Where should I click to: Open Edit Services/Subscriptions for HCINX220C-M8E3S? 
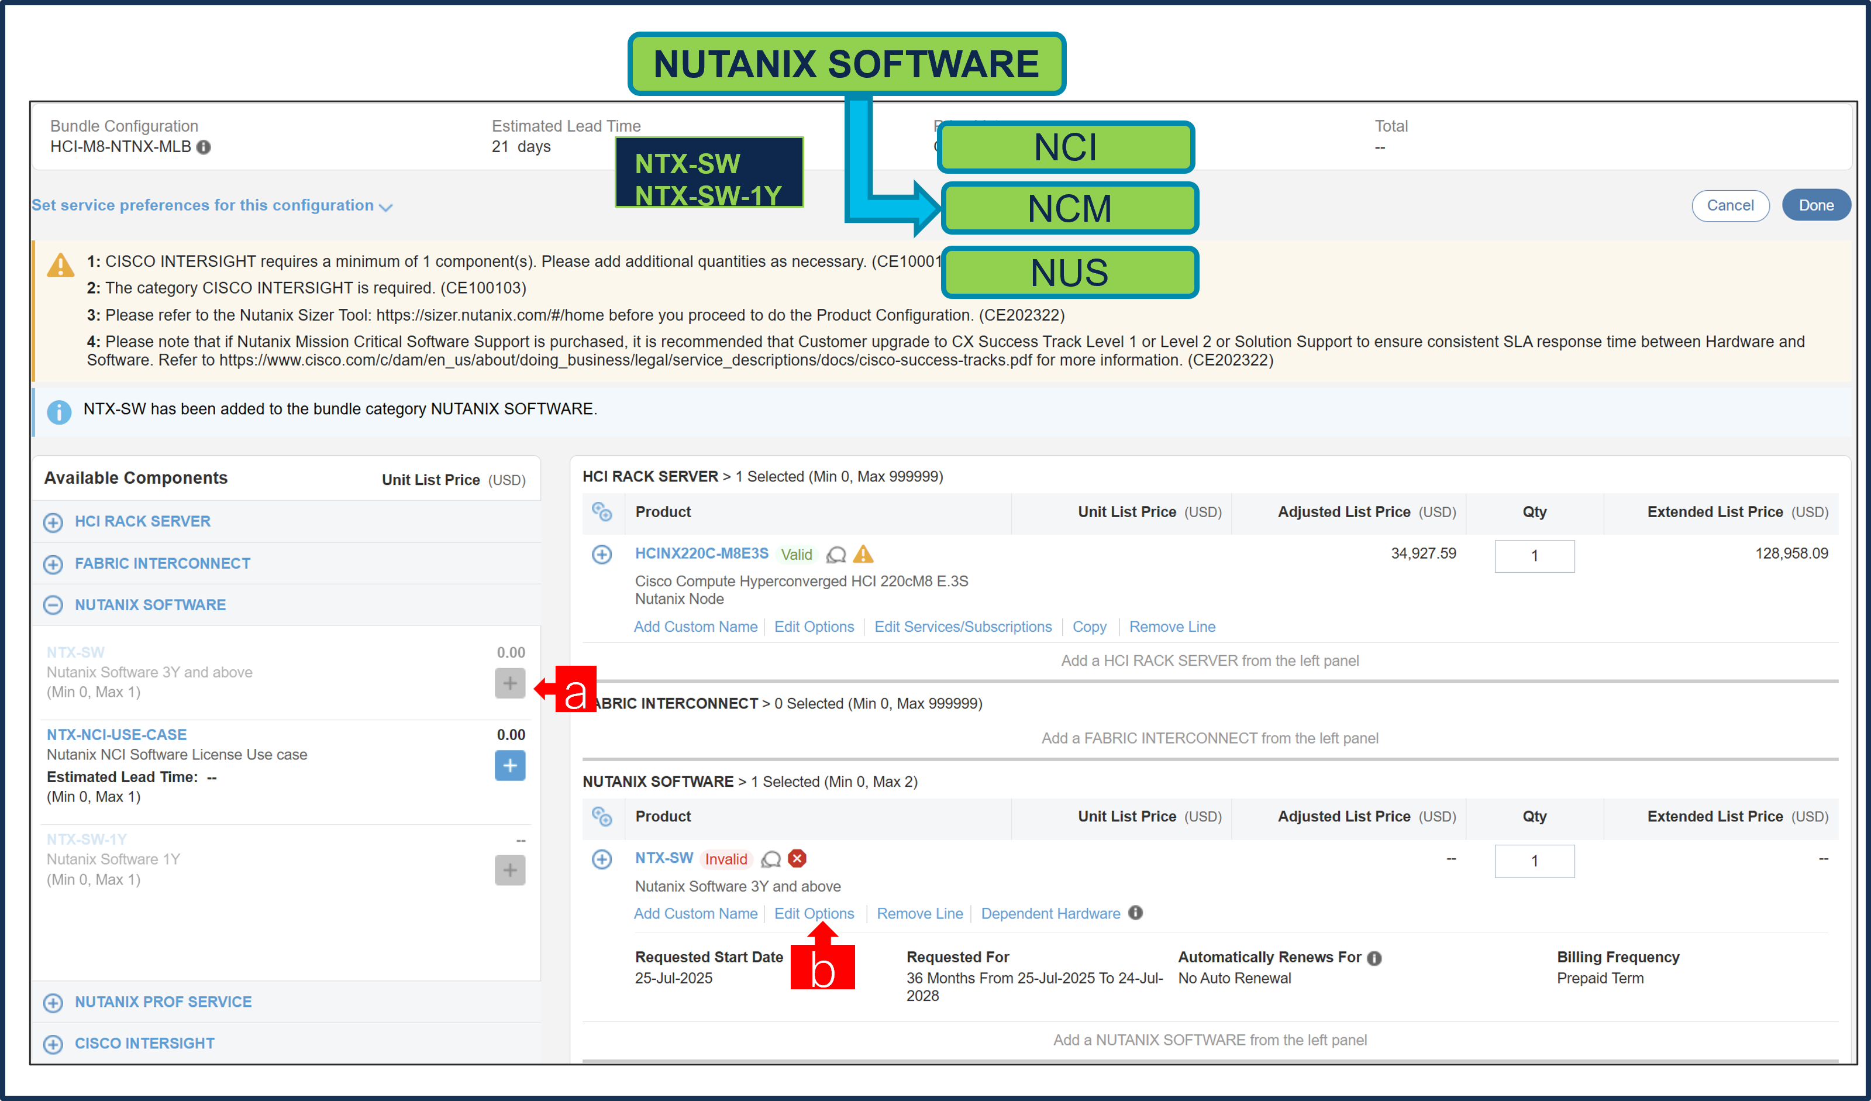tap(963, 627)
